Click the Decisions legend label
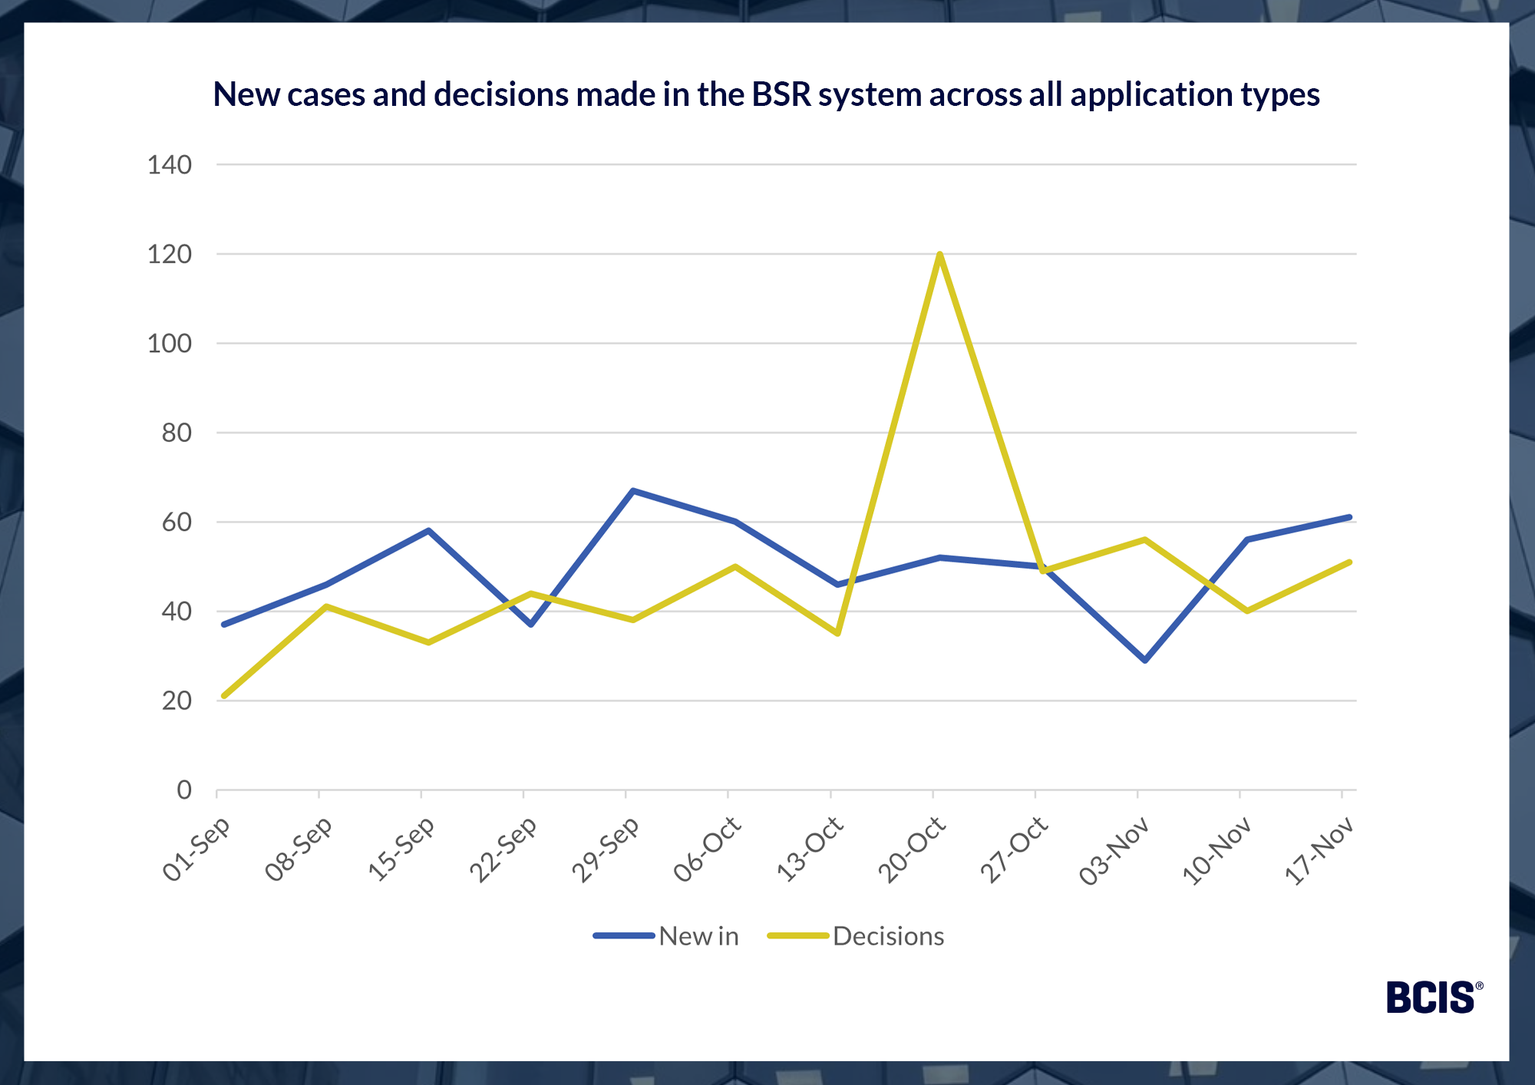This screenshot has width=1535, height=1085. (888, 936)
